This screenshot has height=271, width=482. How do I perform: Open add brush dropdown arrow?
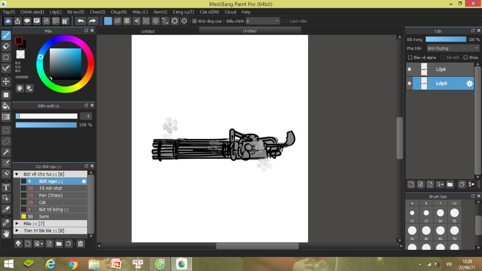click(41, 244)
